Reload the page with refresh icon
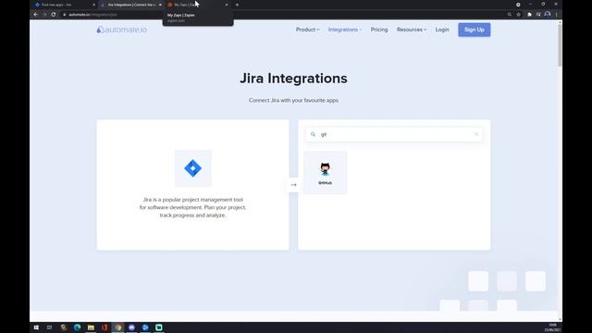This screenshot has width=592, height=333. [x=54, y=15]
